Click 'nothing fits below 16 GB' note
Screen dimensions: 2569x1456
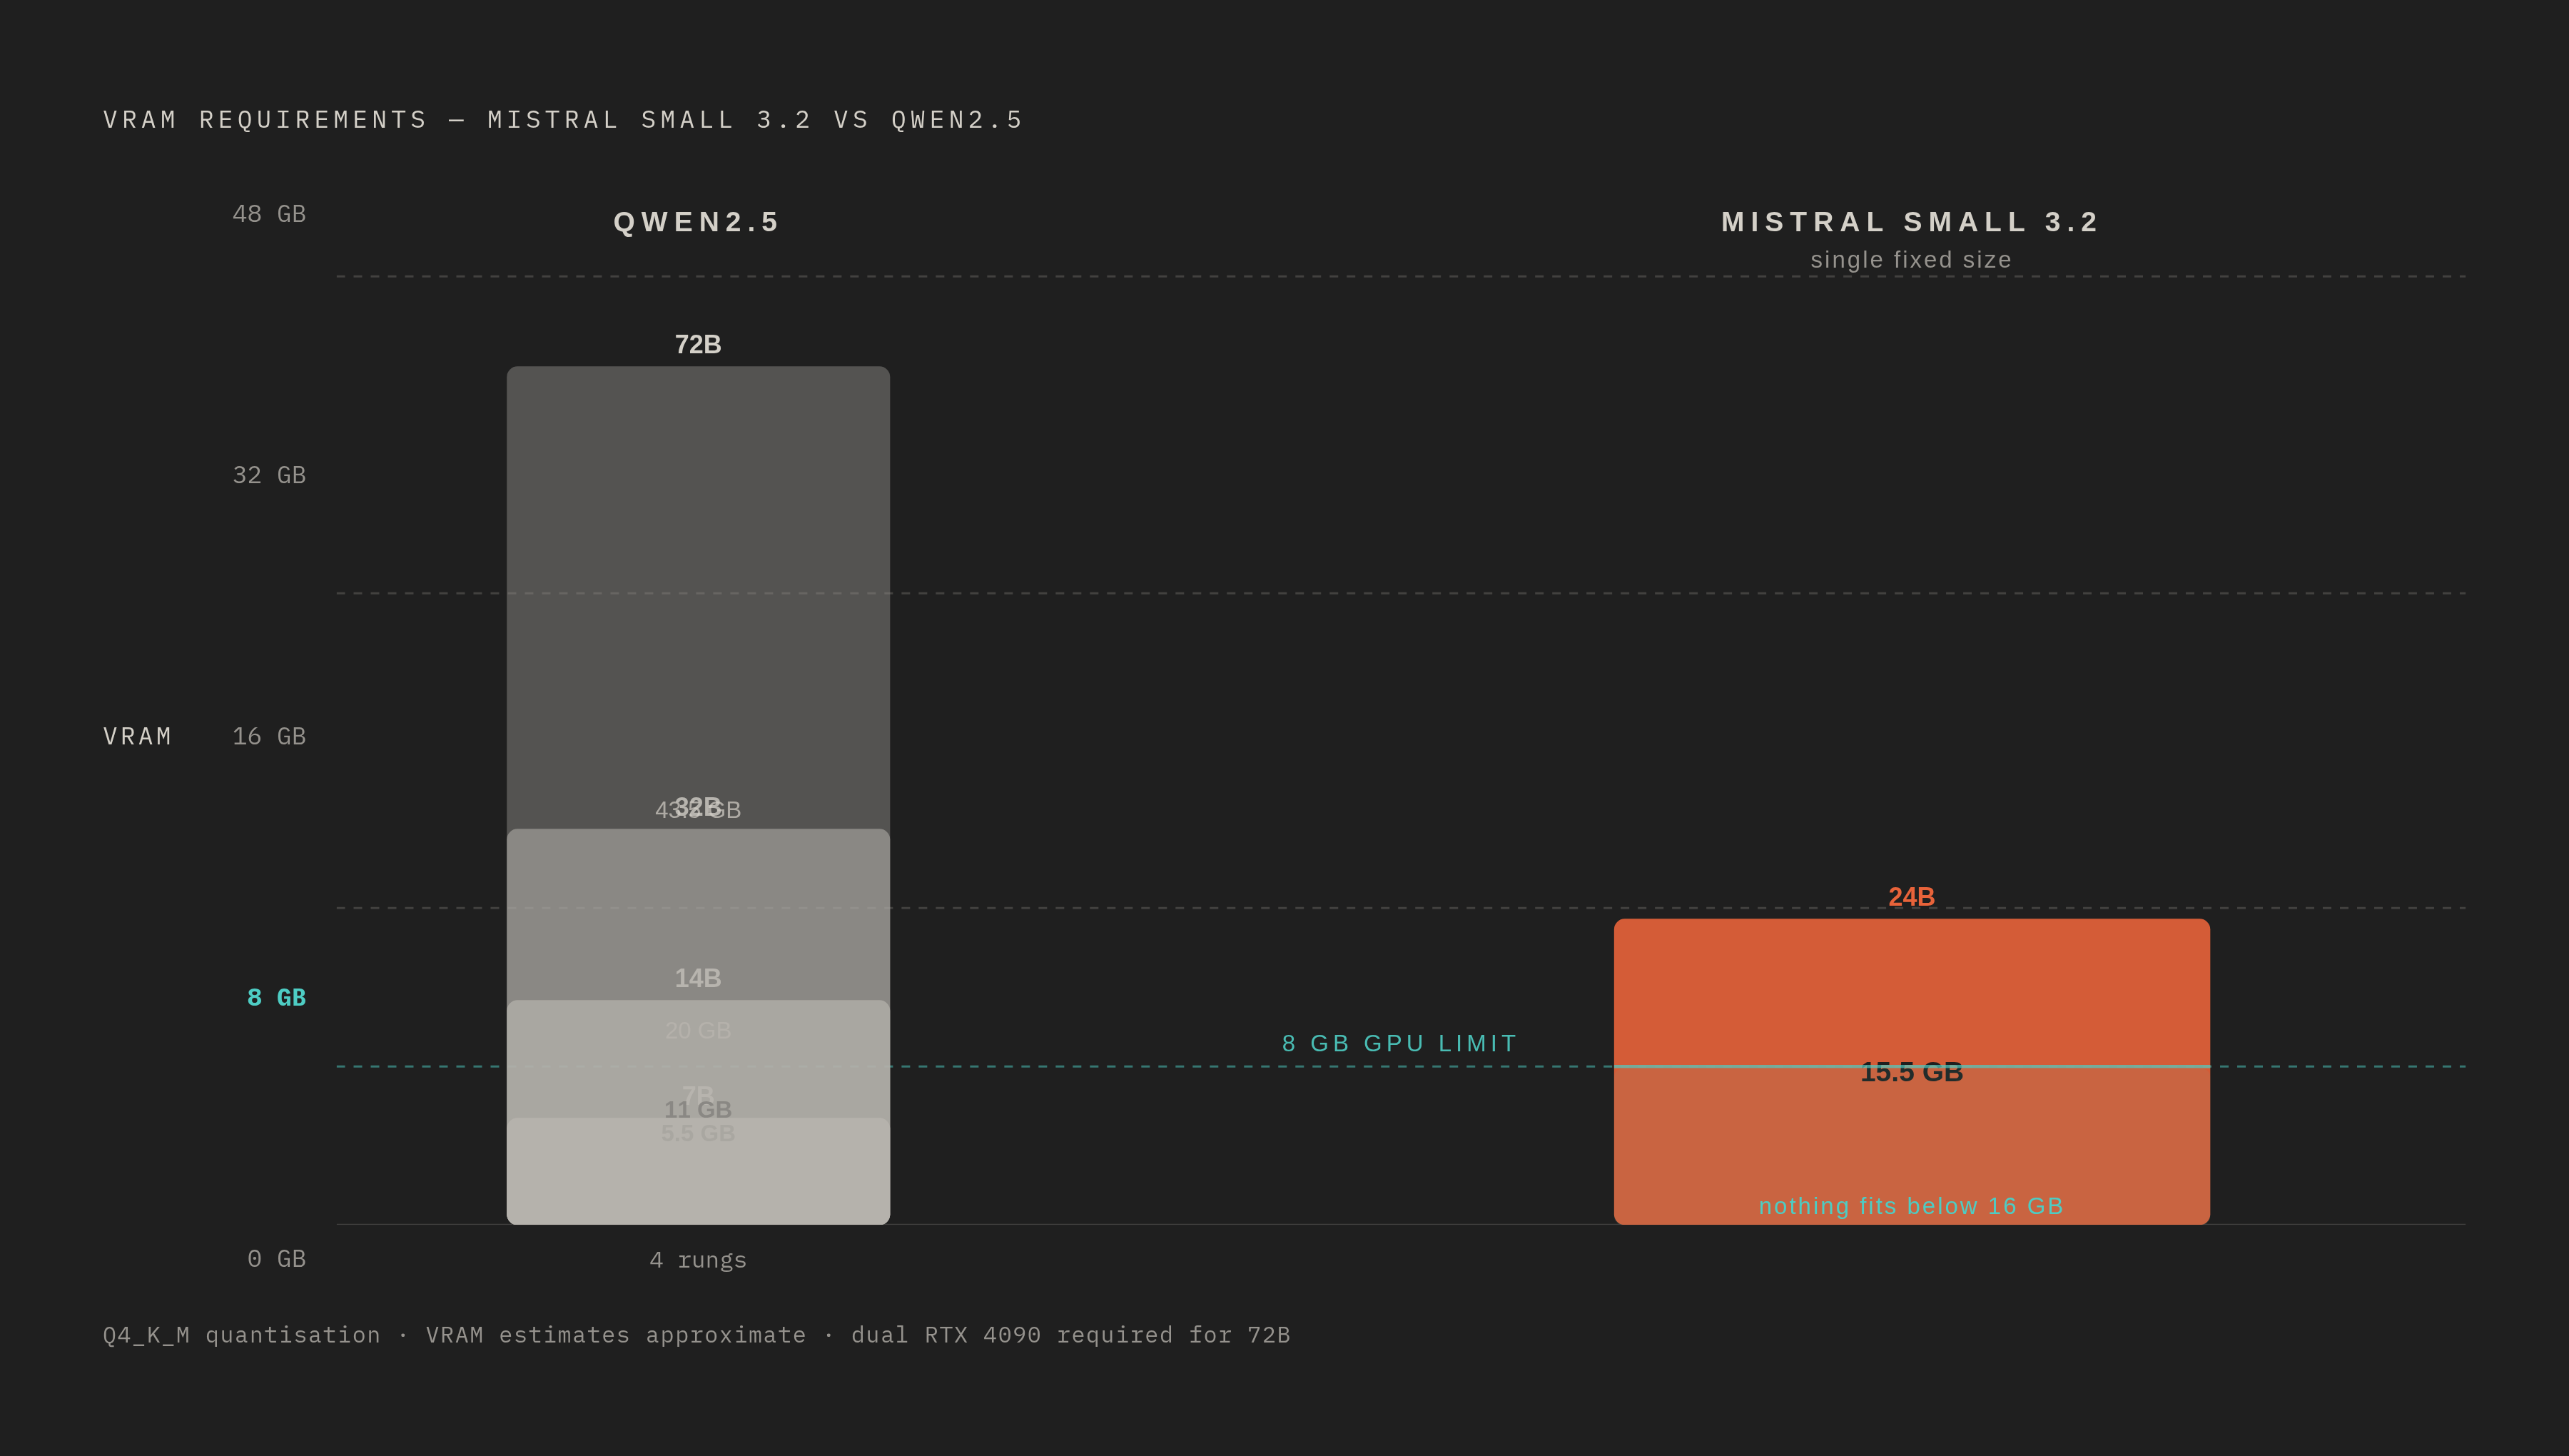coord(1911,1206)
